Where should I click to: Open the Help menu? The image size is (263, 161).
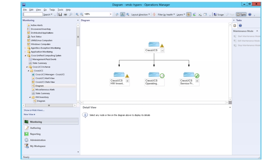[68, 10]
